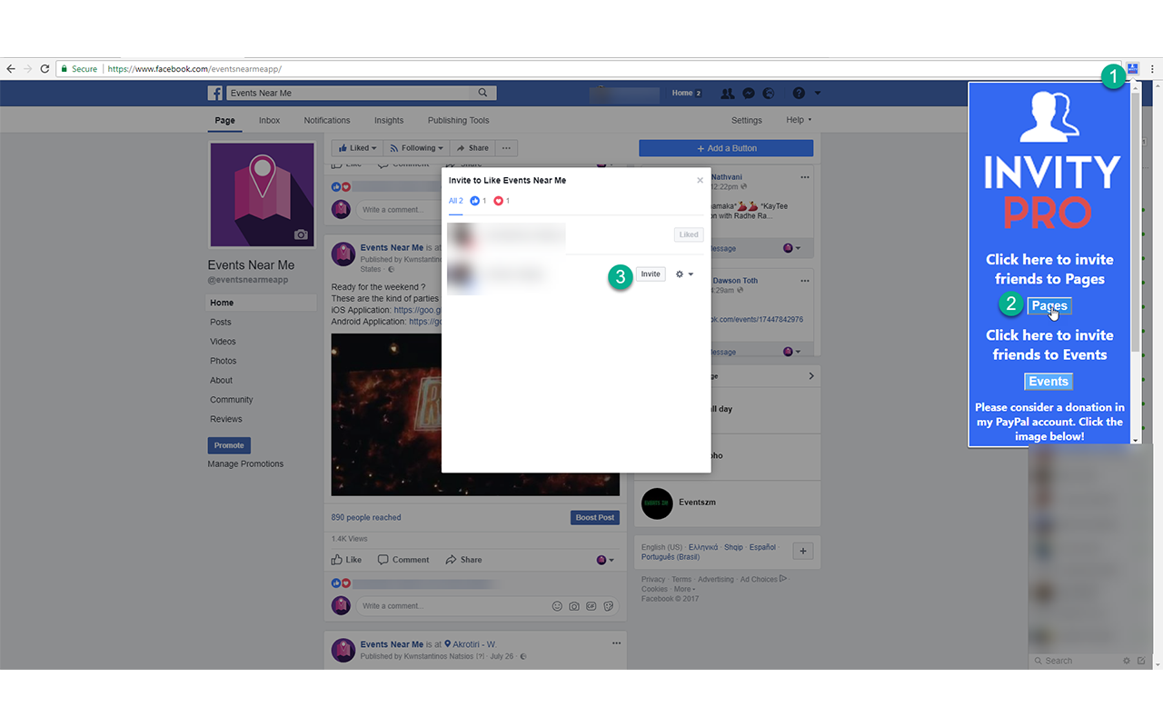Reload the page with browser refresh icon
1163x727 pixels.
click(45, 69)
